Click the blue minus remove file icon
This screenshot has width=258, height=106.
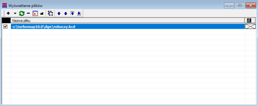point(28,13)
